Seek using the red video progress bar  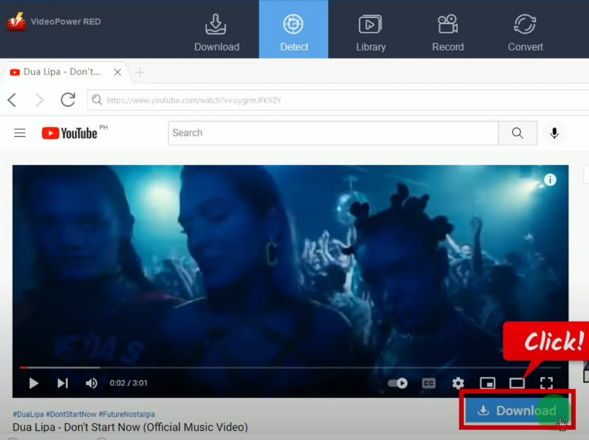234,367
